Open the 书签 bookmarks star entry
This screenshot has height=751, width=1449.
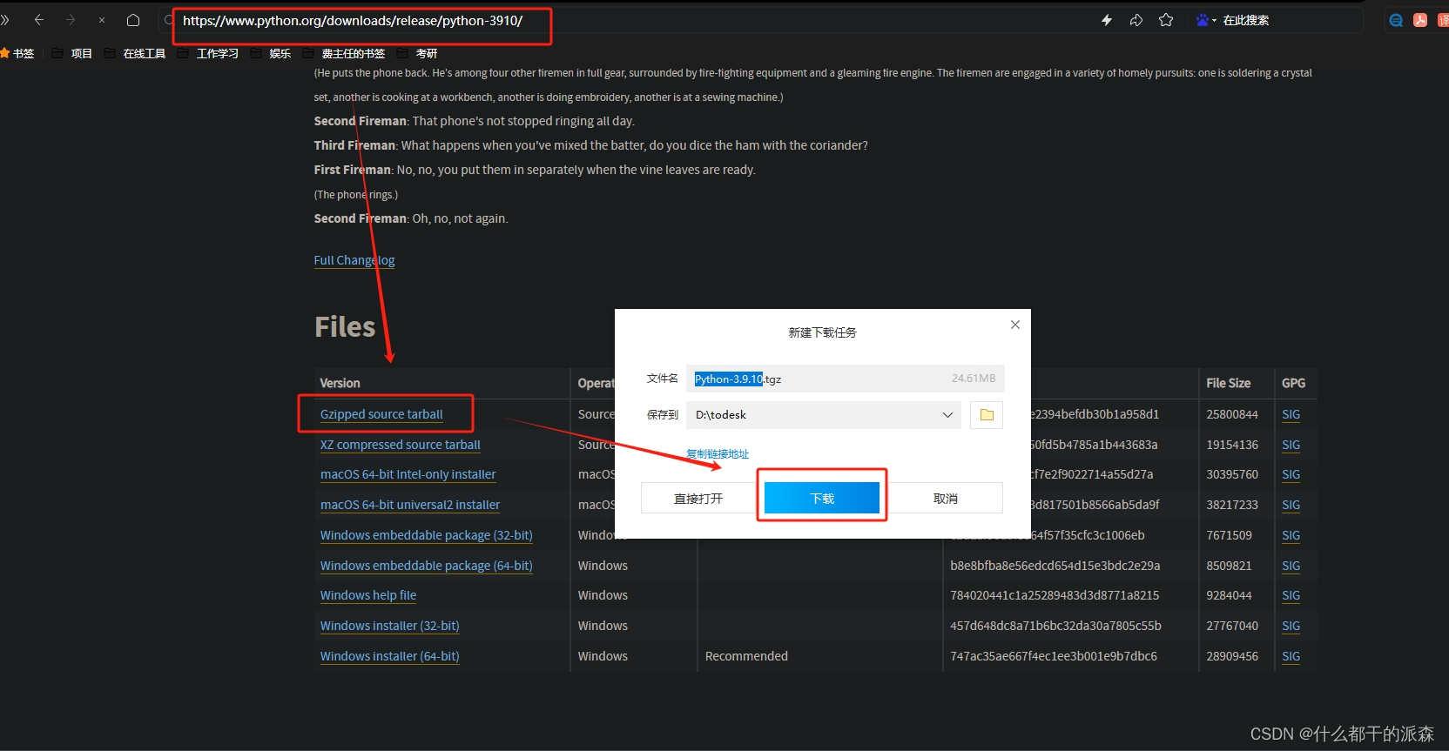17,54
